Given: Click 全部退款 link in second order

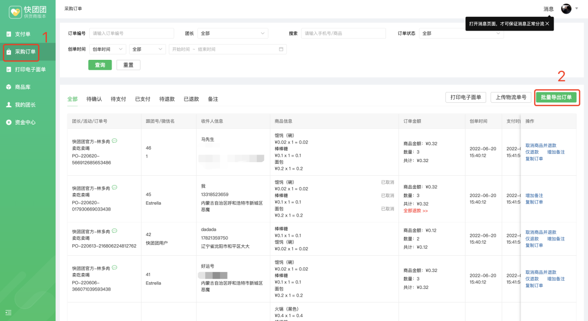Looking at the screenshot, I should click(x=415, y=211).
